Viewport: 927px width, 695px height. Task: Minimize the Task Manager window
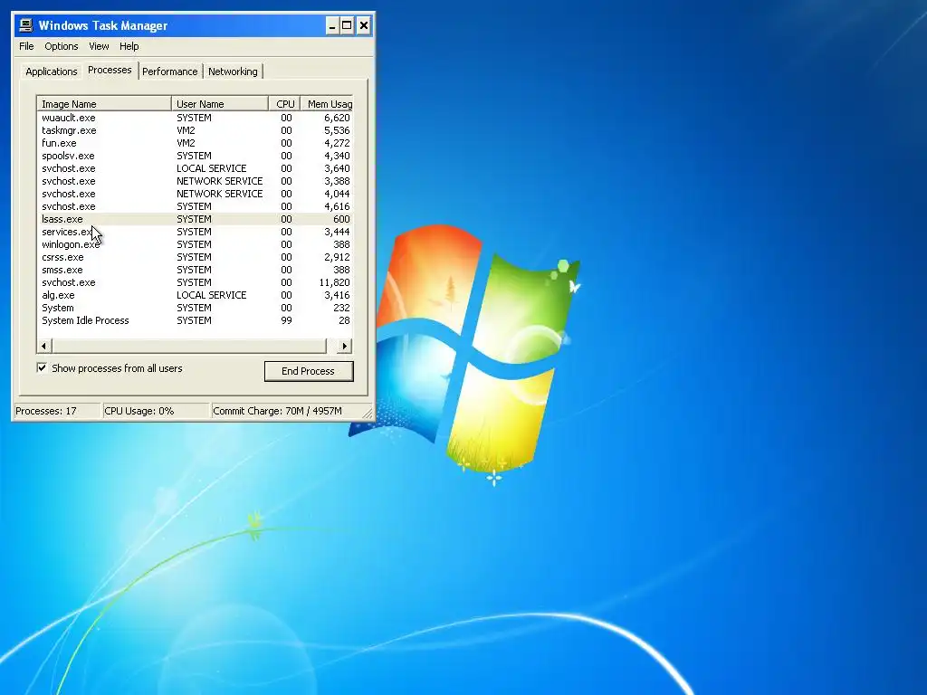point(332,25)
